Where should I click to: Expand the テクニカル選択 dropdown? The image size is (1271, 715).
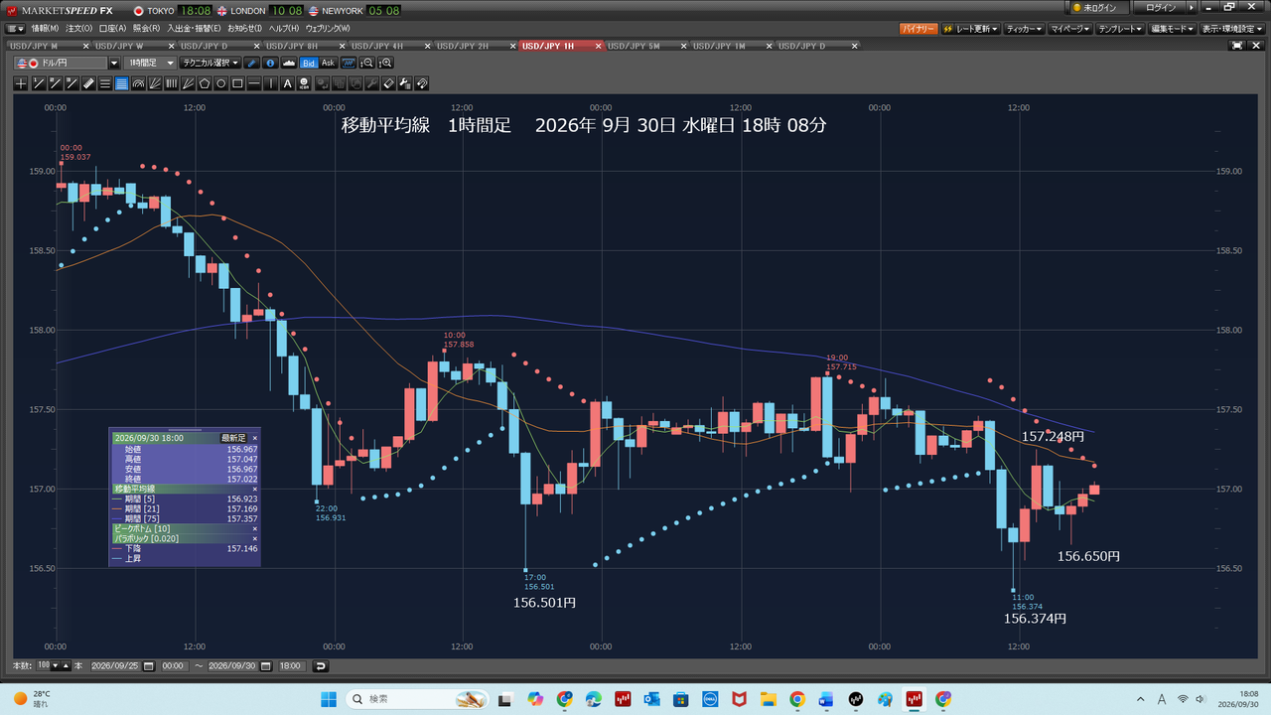(x=211, y=63)
